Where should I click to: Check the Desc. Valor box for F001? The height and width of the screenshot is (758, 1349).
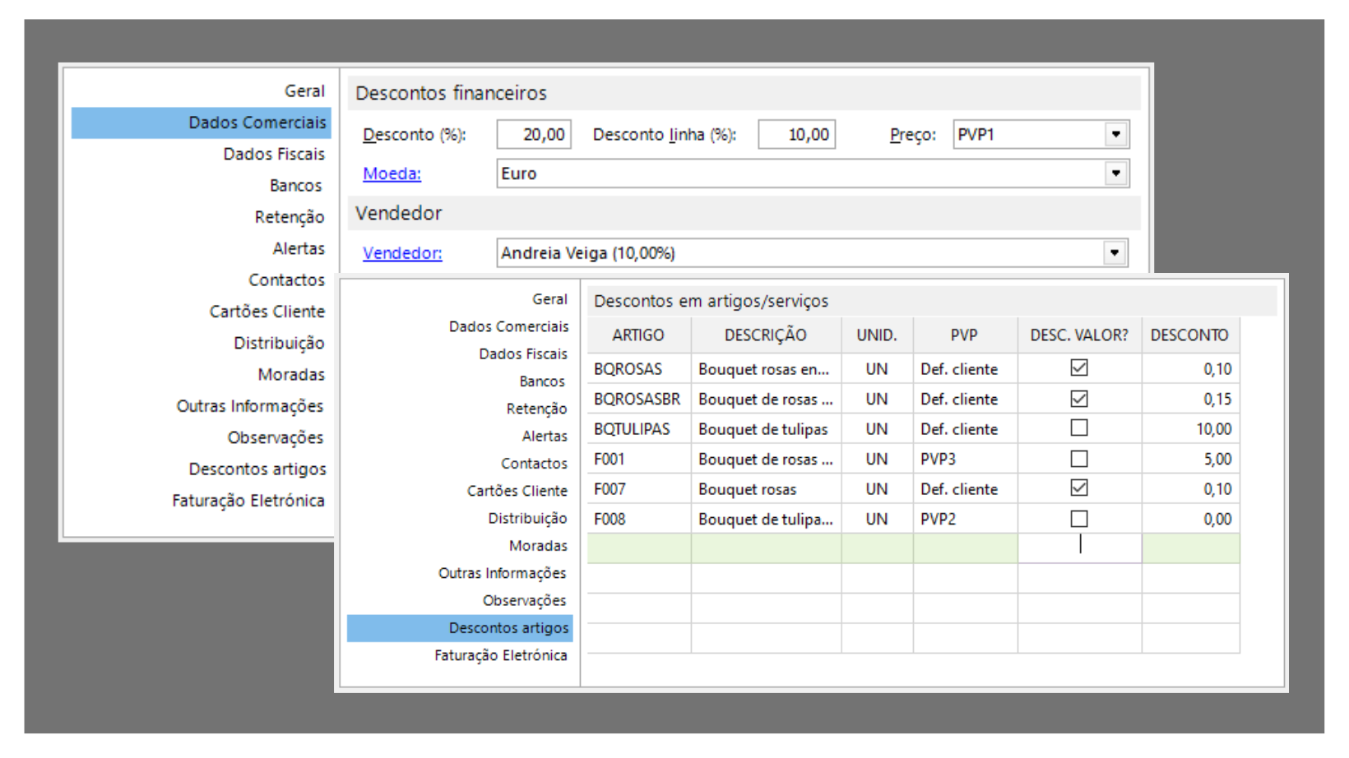pyautogui.click(x=1079, y=459)
